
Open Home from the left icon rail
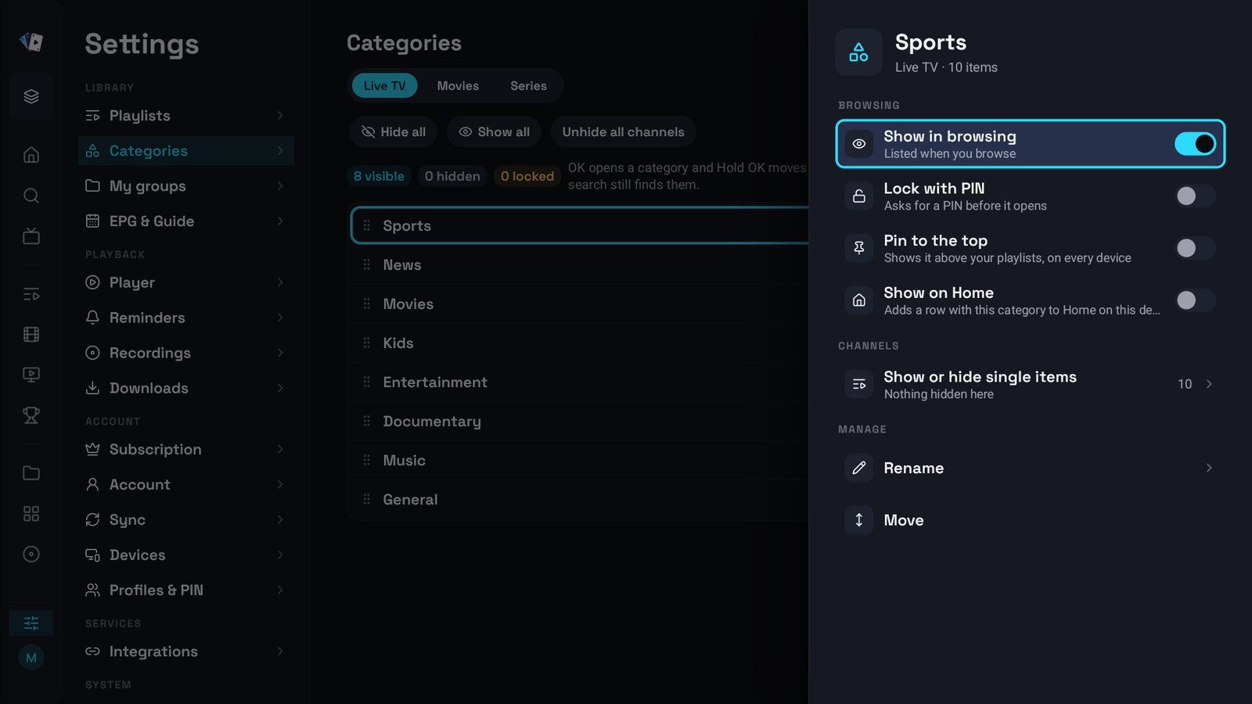click(31, 155)
